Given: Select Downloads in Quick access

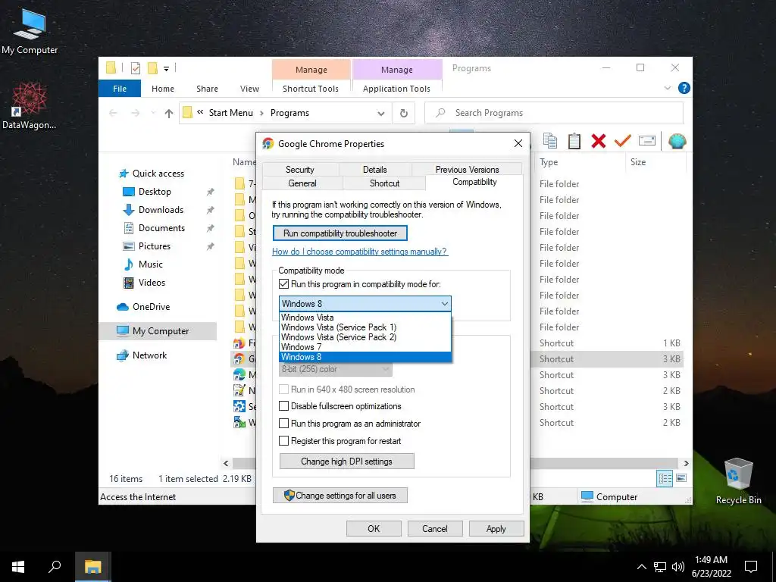Looking at the screenshot, I should tap(161, 210).
